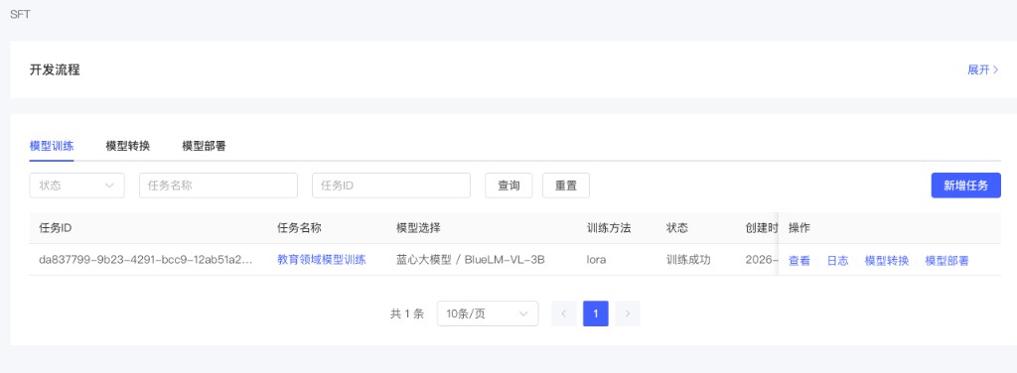
Task: Switch to the 模型部署 tab
Action: click(204, 146)
